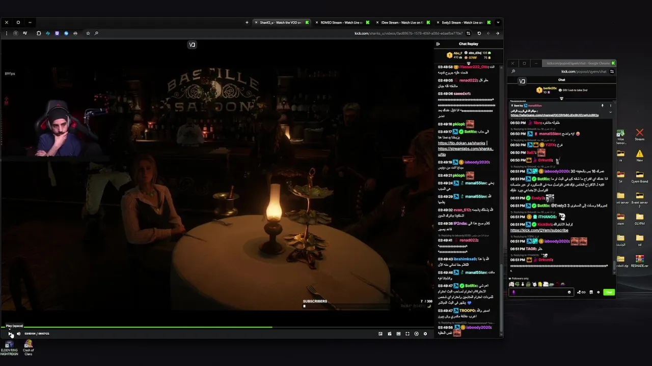Click username Evely3 in popout chat
652x366 pixels.
[538, 198]
